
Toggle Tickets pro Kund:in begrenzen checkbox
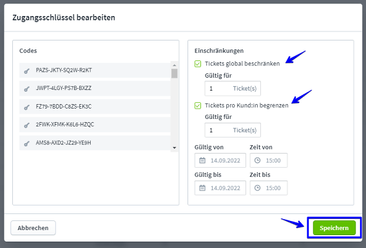pyautogui.click(x=198, y=105)
